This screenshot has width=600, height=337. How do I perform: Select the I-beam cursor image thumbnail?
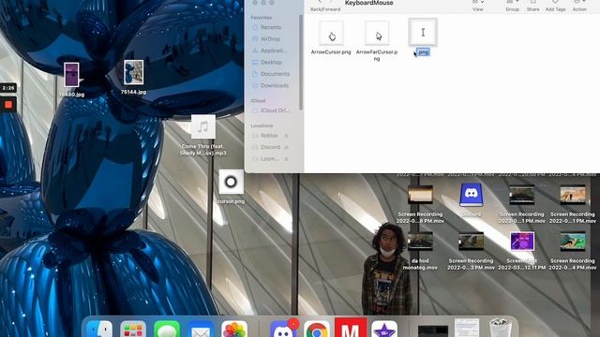423,33
